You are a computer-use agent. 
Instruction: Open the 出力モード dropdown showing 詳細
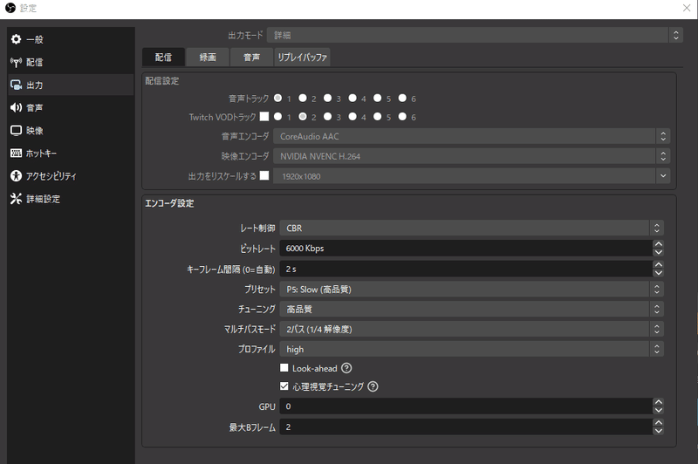pos(475,35)
